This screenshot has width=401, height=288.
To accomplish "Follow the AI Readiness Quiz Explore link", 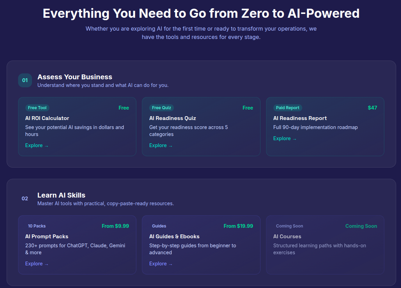I will point(161,145).
